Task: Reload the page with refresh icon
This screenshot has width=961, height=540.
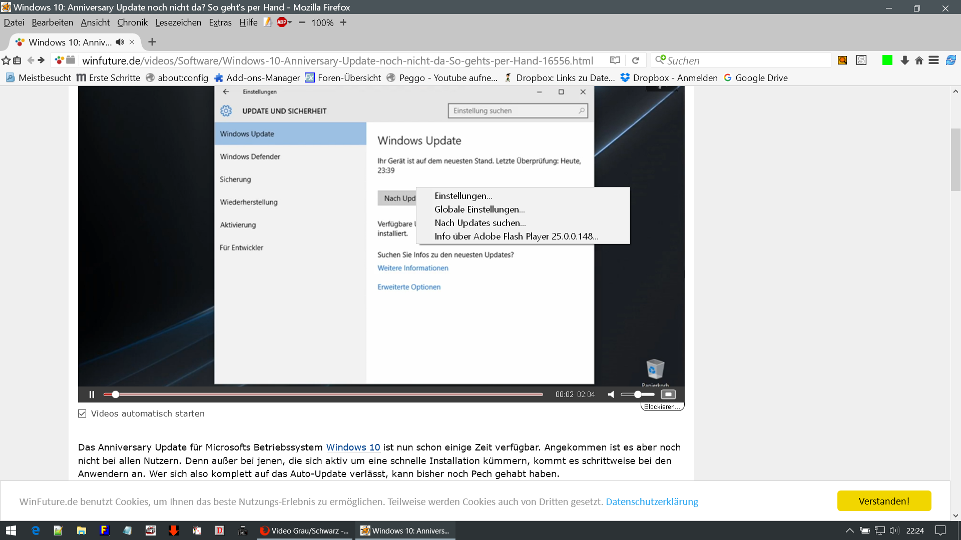Action: (x=636, y=60)
